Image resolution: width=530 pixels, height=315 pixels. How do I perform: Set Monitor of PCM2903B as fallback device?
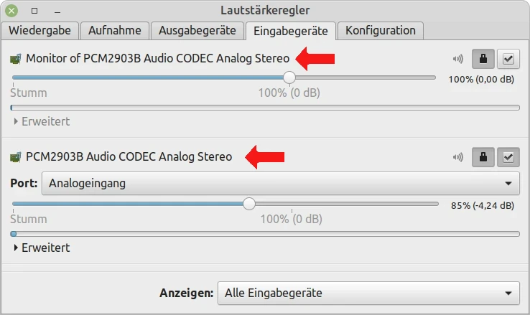(508, 59)
